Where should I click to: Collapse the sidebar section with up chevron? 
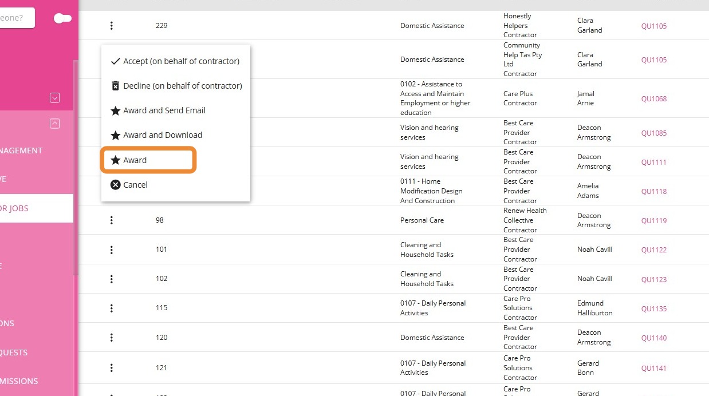click(55, 123)
